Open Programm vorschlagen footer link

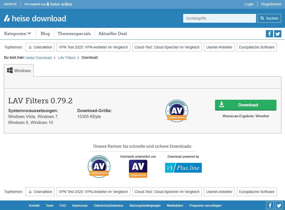pos(205,205)
